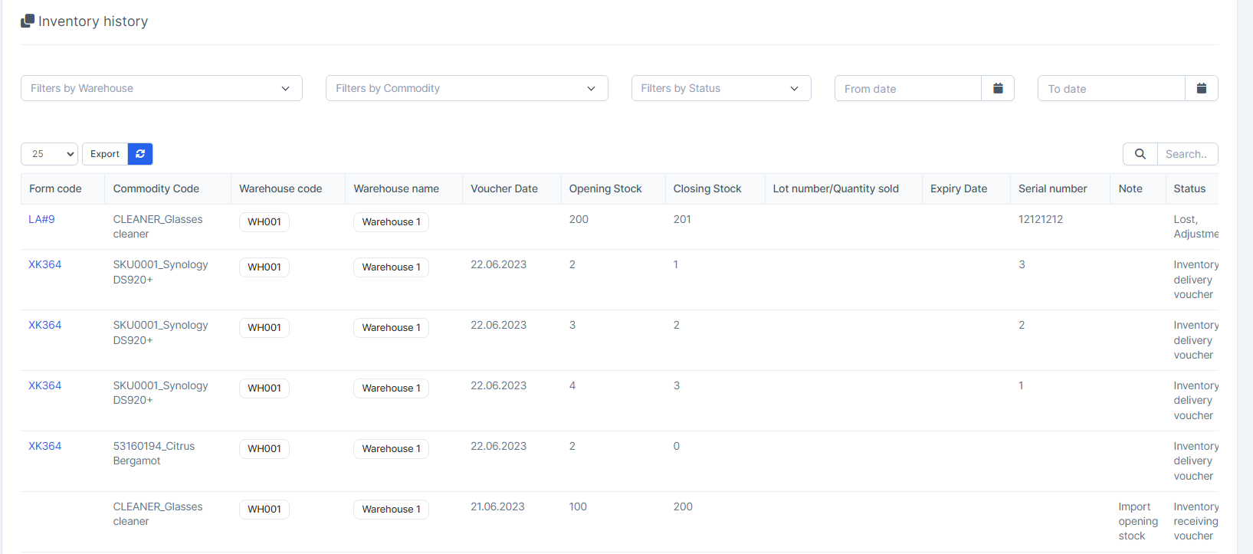Click WH001 badge in the LA#9 row

pyautogui.click(x=264, y=222)
